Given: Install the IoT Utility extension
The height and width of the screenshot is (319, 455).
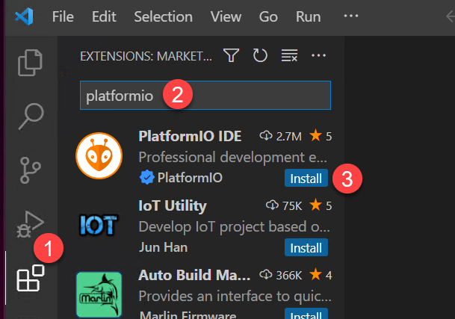Looking at the screenshot, I should coord(306,247).
